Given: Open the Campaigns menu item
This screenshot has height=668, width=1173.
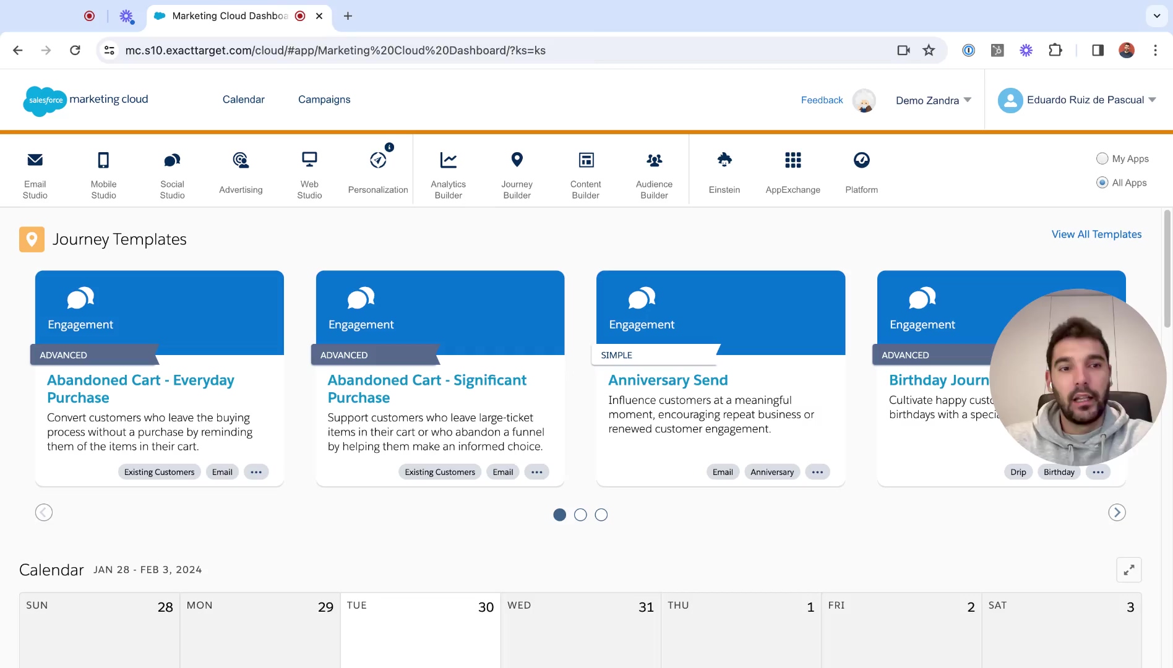Looking at the screenshot, I should (324, 100).
